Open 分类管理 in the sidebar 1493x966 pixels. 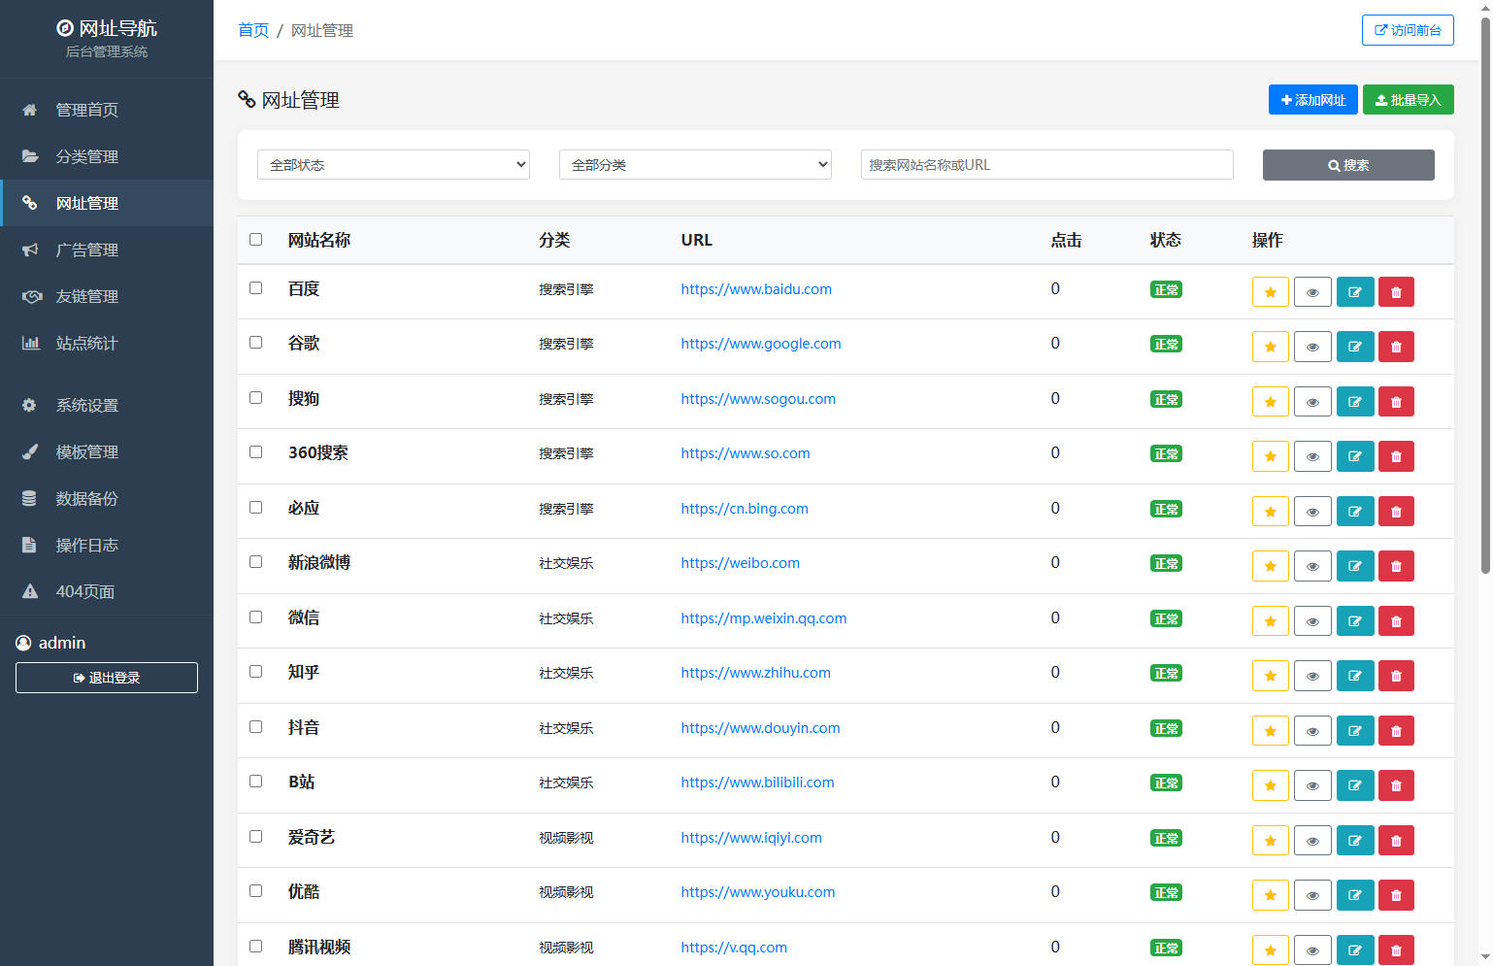pyautogui.click(x=107, y=156)
